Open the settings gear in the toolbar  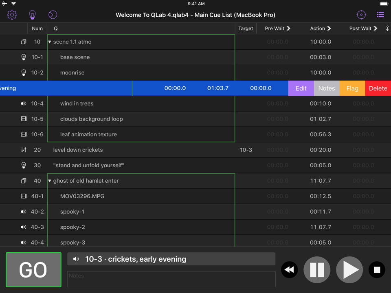(12, 15)
